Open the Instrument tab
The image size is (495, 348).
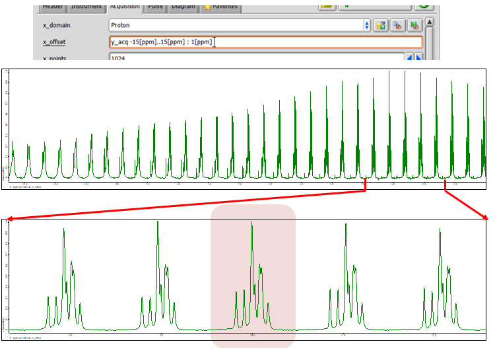(x=87, y=7)
